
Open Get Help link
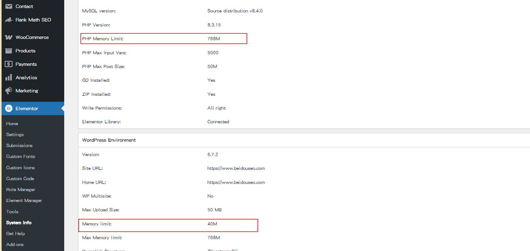15,234
